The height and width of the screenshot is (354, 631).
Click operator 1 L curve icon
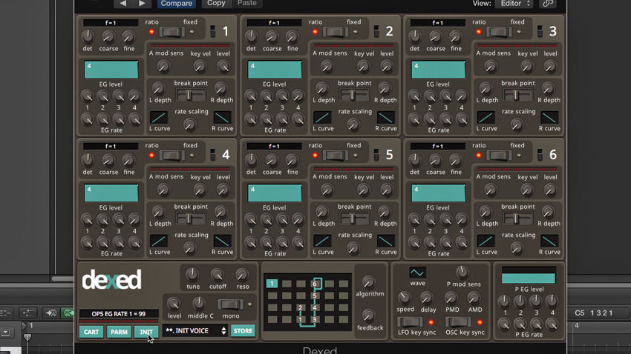coord(159,118)
